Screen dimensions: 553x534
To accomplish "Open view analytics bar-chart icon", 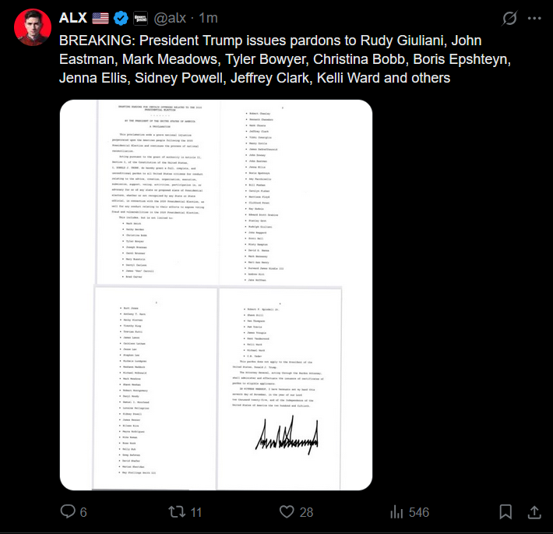I will pyautogui.click(x=396, y=511).
